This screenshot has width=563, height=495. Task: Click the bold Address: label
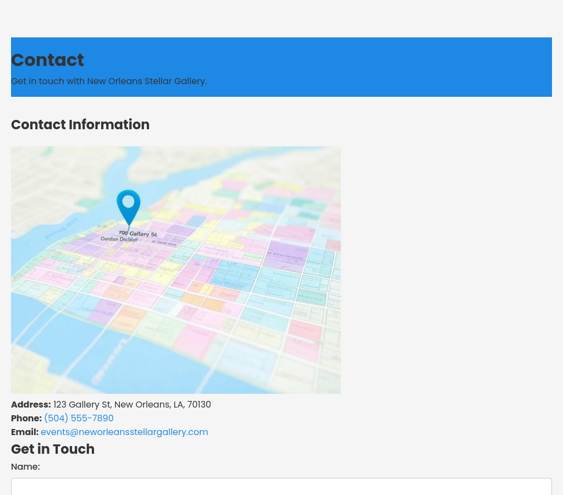pyautogui.click(x=31, y=404)
